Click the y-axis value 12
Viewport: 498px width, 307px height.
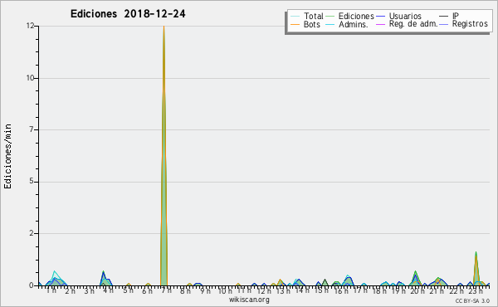pos(30,26)
